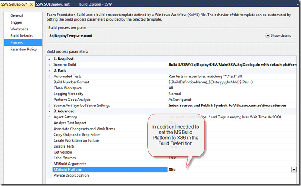Click the Use agent where Name value
This screenshot has width=301, height=186.
click(x=225, y=117)
